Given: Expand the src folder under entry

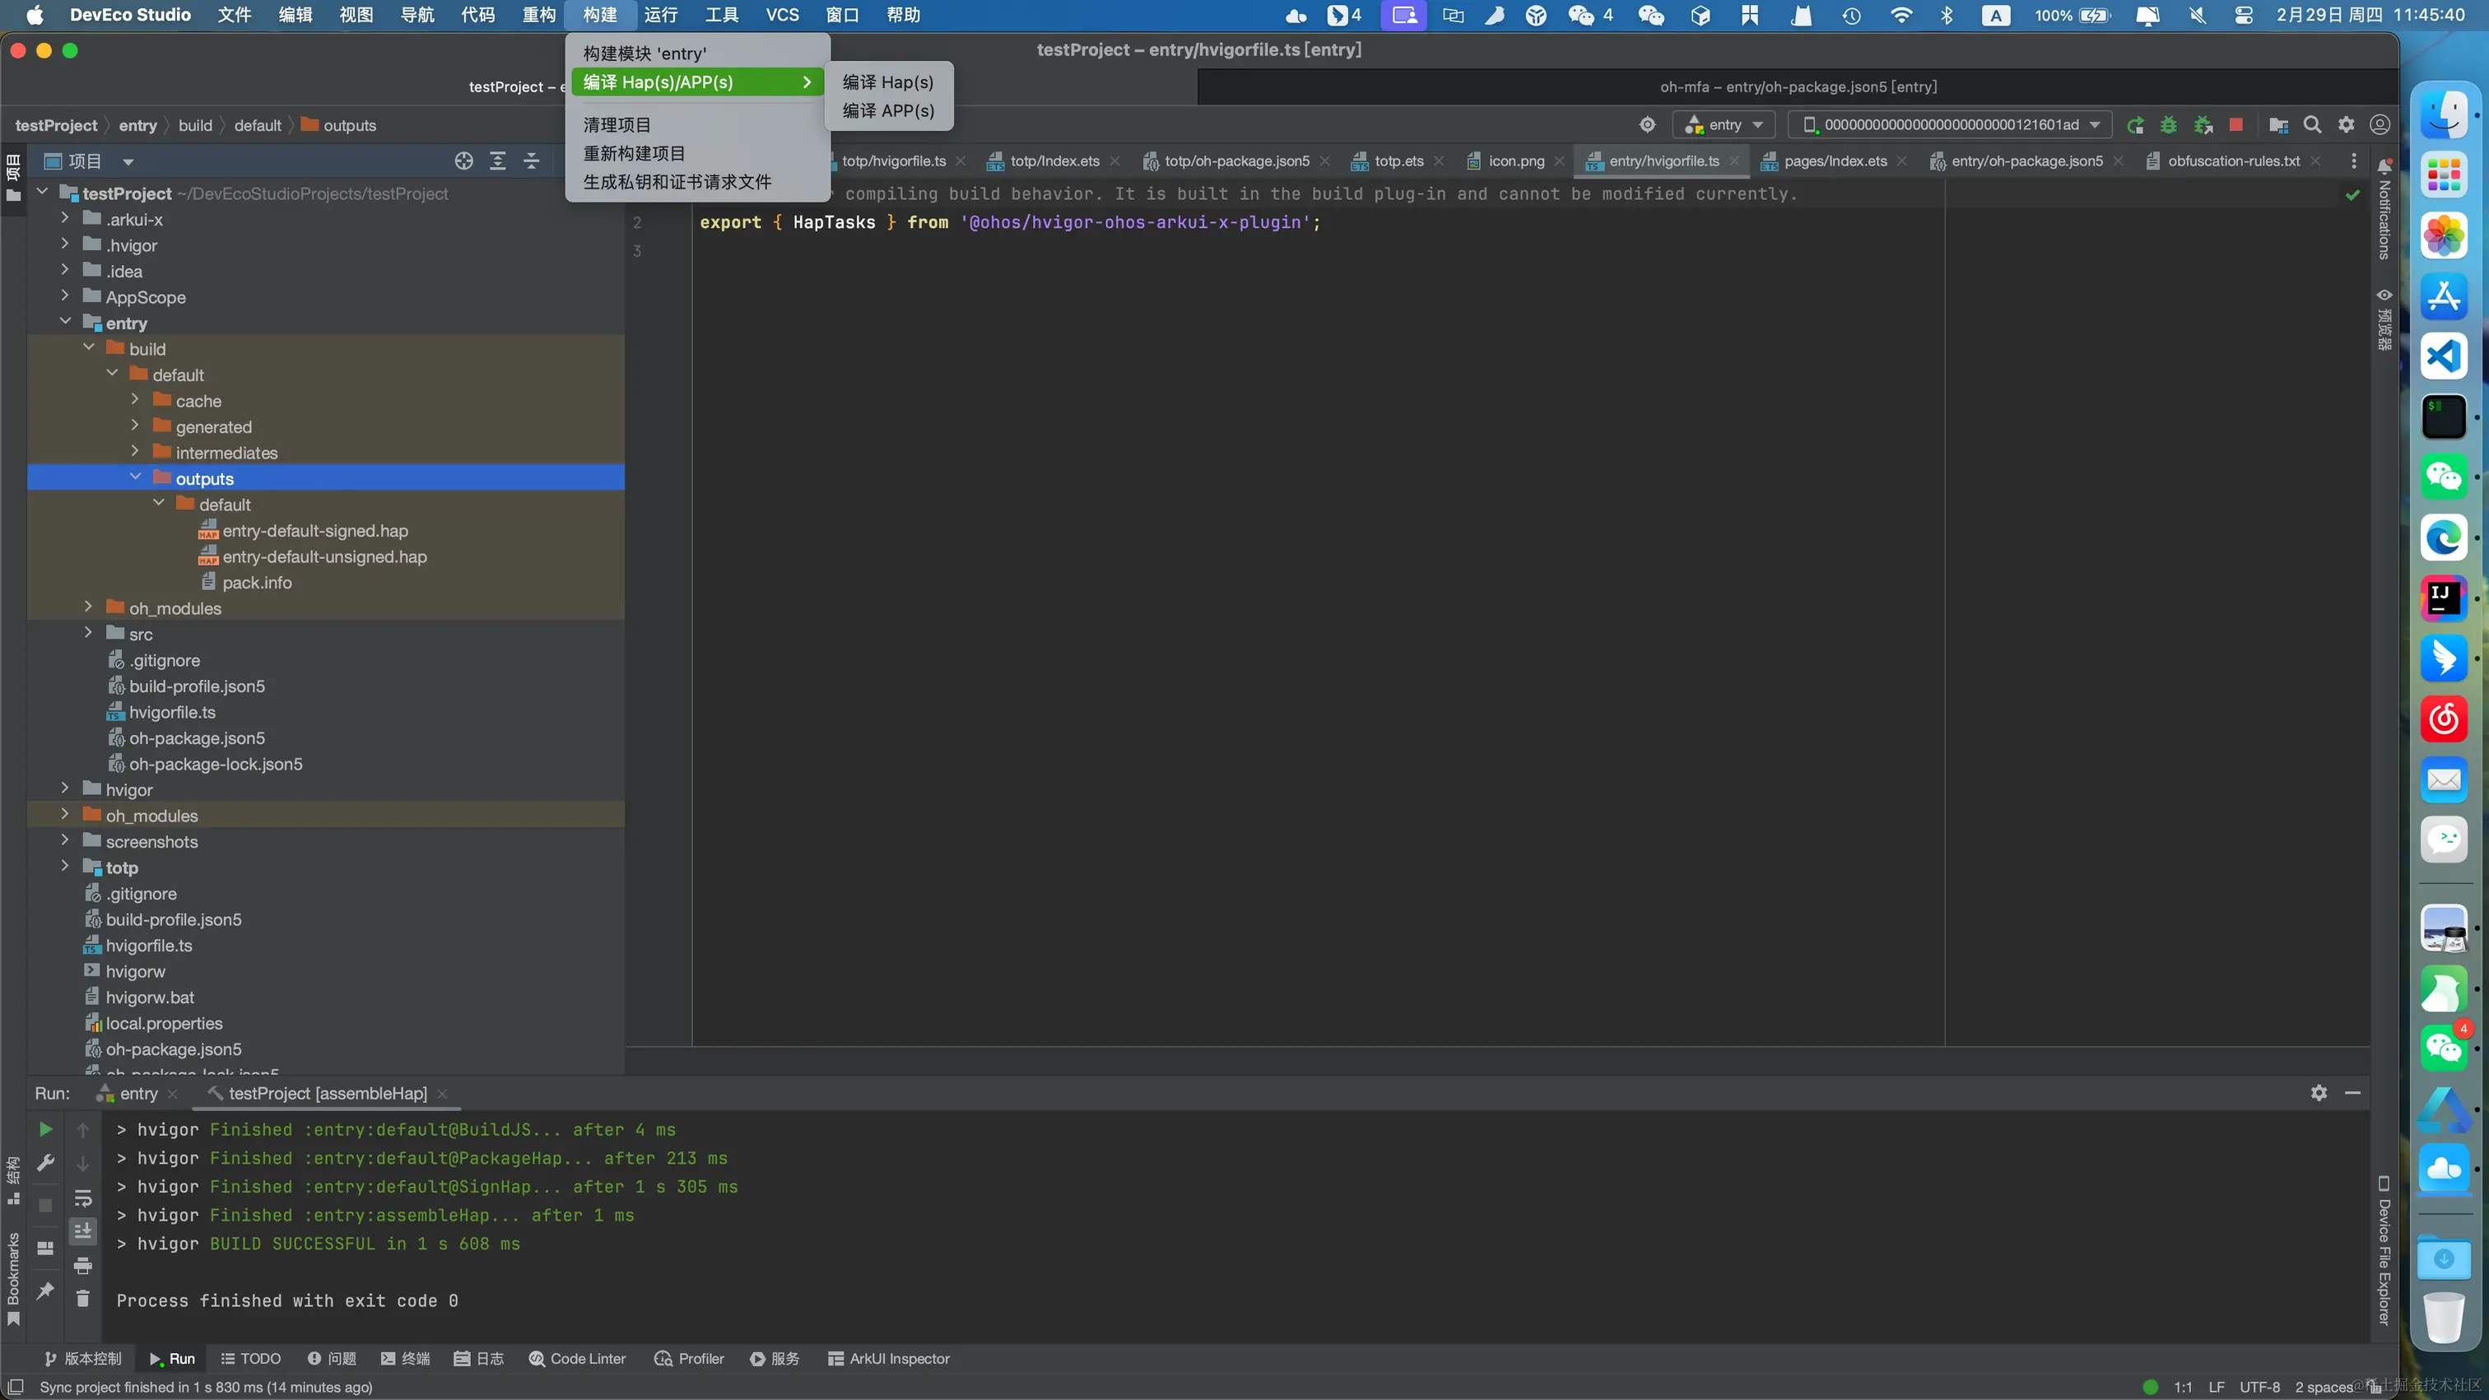Looking at the screenshot, I should (x=89, y=633).
